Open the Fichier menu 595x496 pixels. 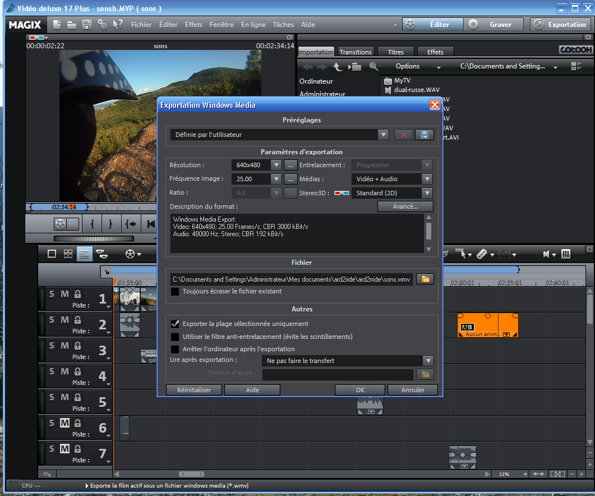[141, 25]
